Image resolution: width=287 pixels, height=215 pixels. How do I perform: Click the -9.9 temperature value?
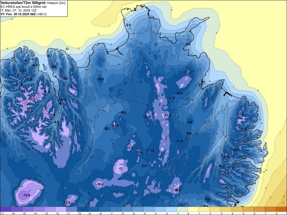coord(208,199)
